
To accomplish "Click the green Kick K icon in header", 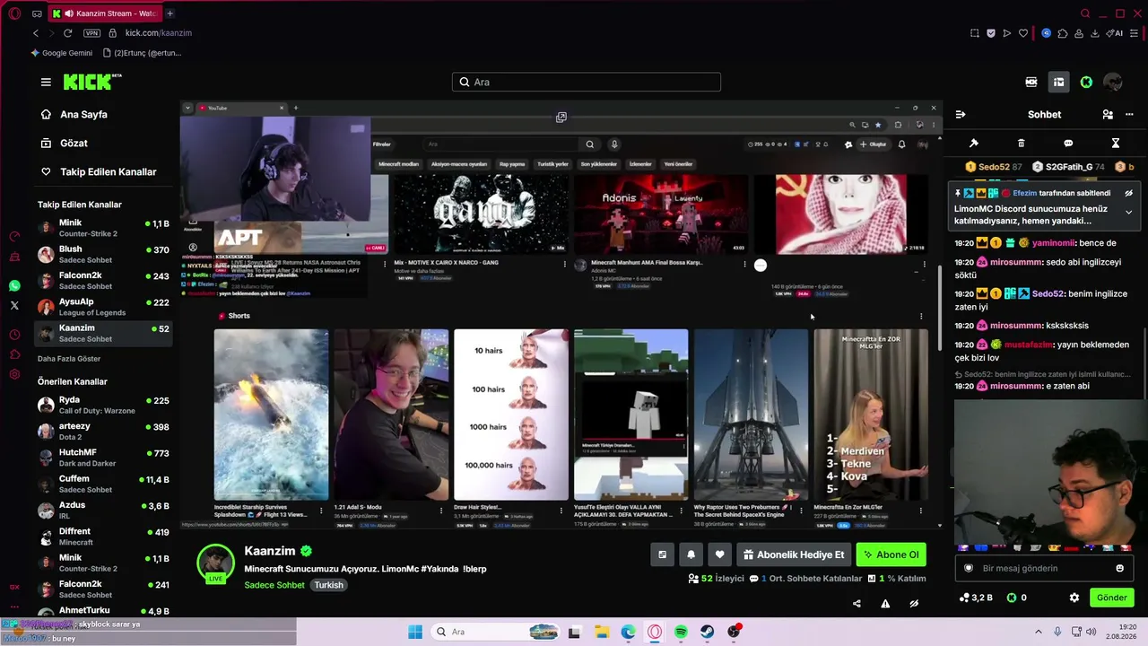I will (1086, 83).
